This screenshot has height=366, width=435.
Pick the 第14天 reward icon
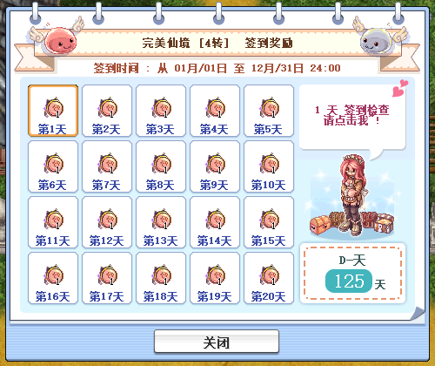[x=215, y=220]
